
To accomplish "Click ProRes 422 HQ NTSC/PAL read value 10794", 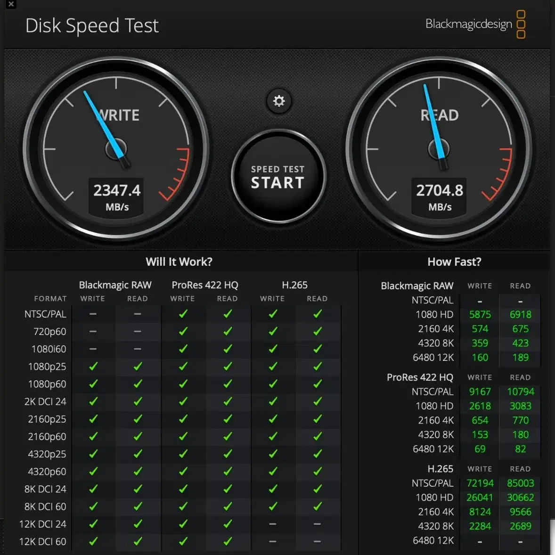I will pos(520,392).
